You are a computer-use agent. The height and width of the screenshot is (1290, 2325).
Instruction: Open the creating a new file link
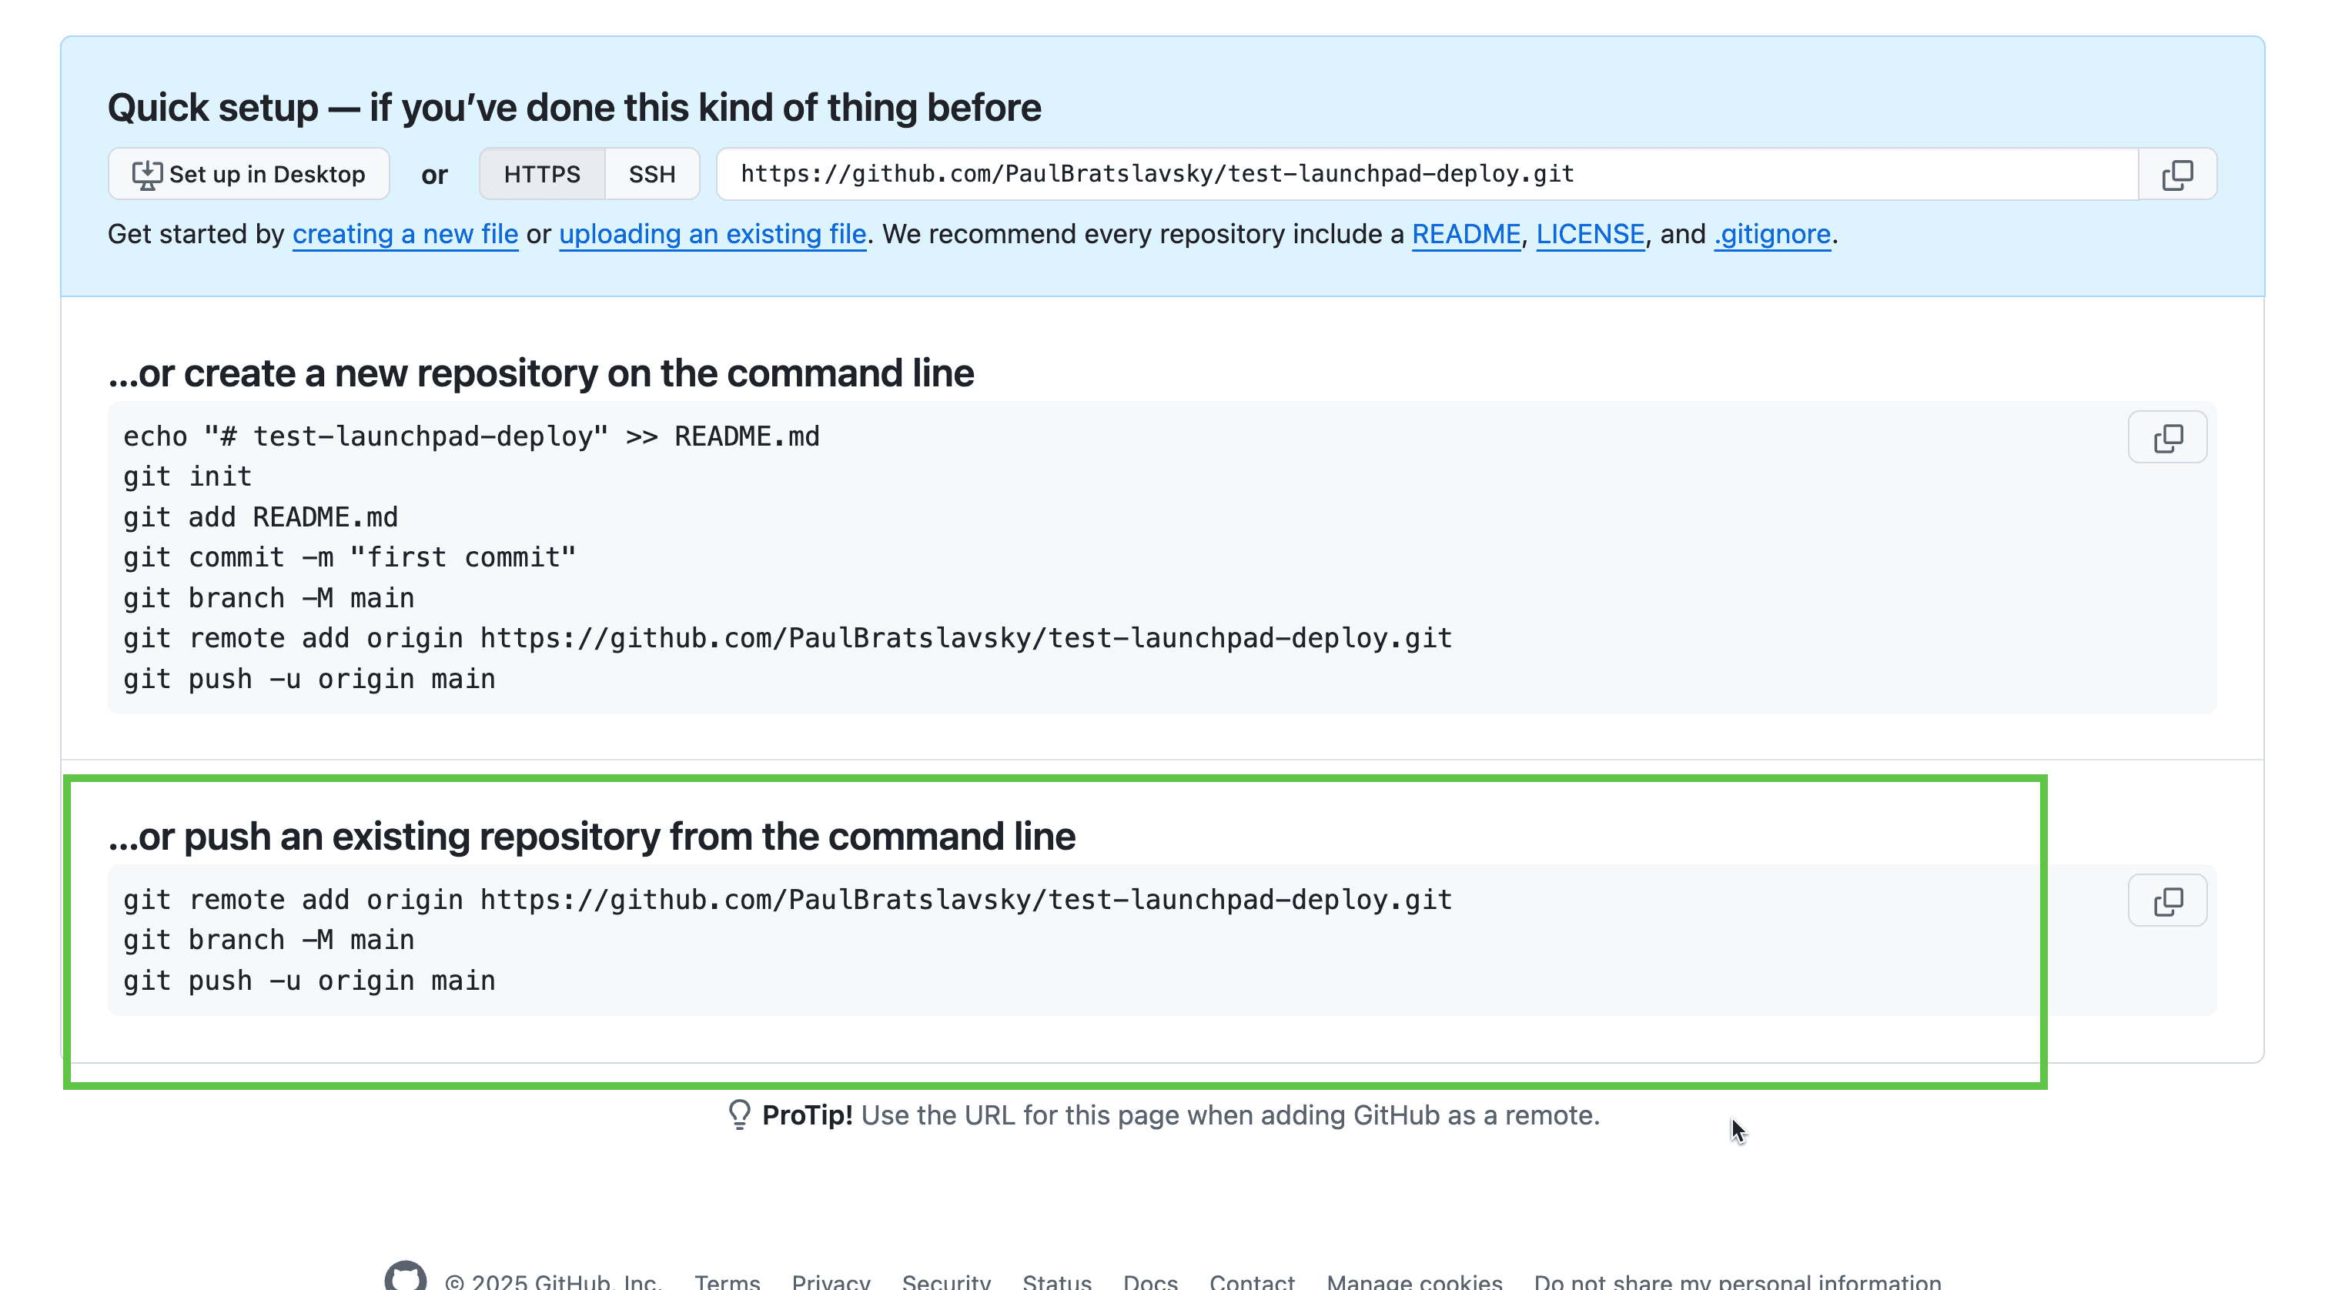click(405, 235)
